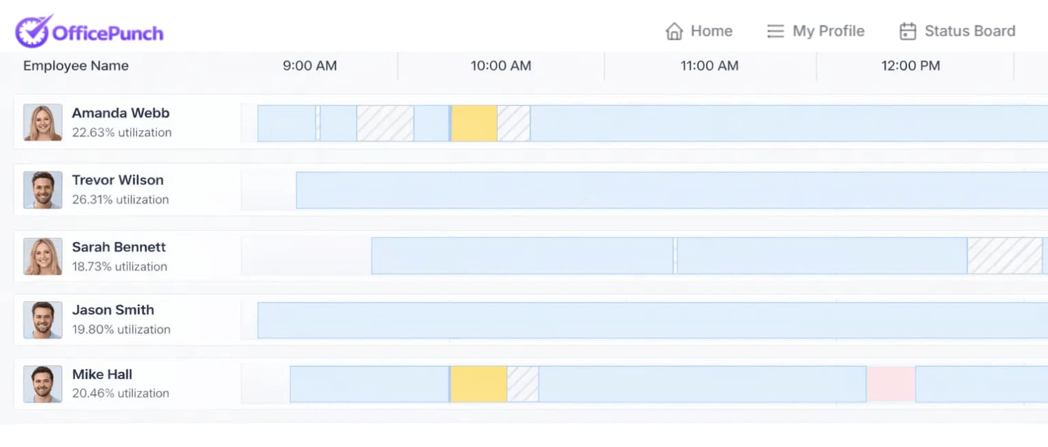
Task: Click the My Profile hamburger icon
Action: coord(775,32)
